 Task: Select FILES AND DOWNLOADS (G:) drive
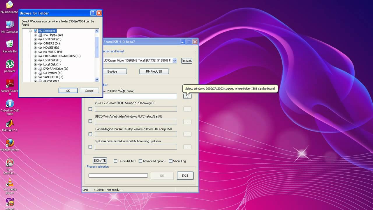click(62, 56)
